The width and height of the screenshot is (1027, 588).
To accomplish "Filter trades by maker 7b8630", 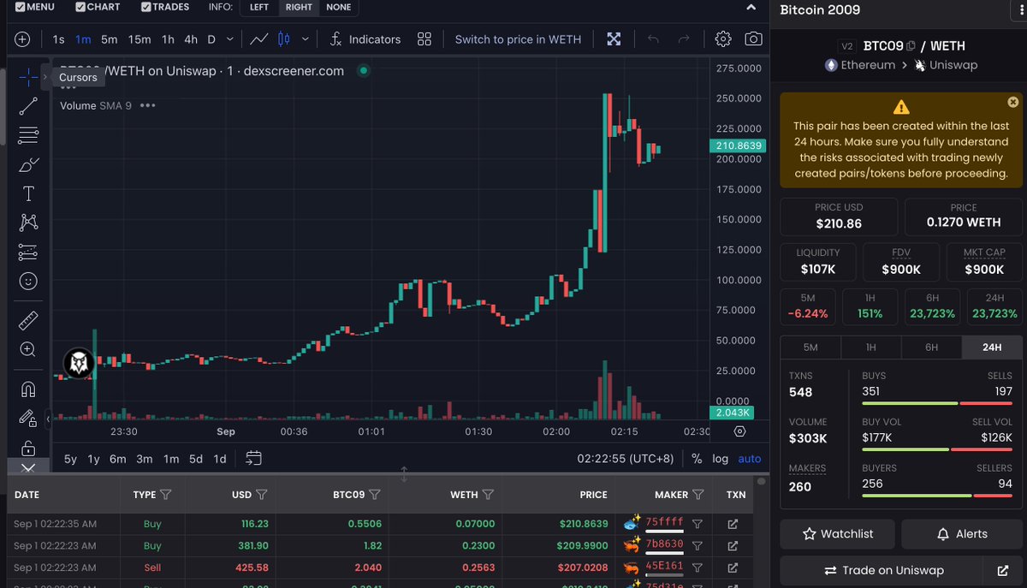I will click(x=698, y=545).
